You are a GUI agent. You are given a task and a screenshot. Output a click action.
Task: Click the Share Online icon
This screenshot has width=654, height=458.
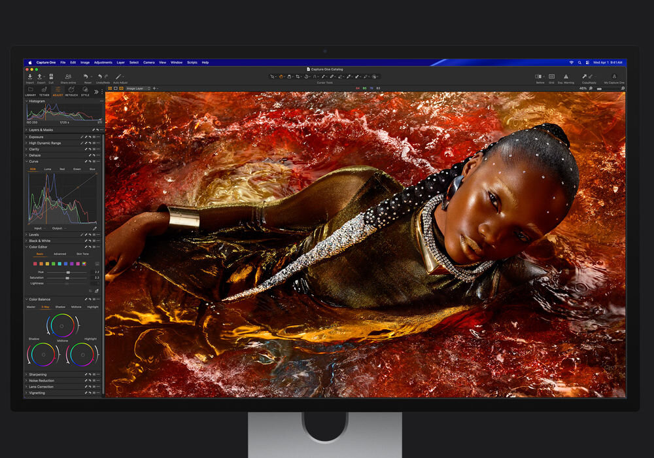tap(68, 76)
